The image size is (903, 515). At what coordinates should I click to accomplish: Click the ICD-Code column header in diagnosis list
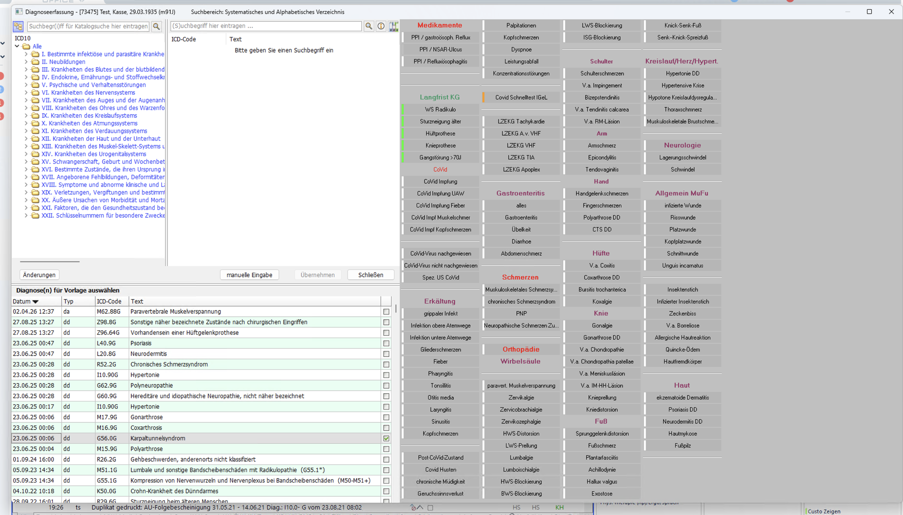click(x=109, y=301)
